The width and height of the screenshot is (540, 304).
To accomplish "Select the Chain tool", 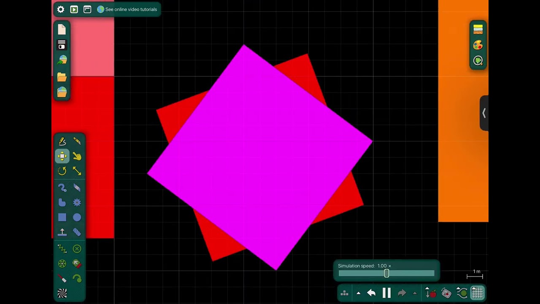I will tap(77, 232).
